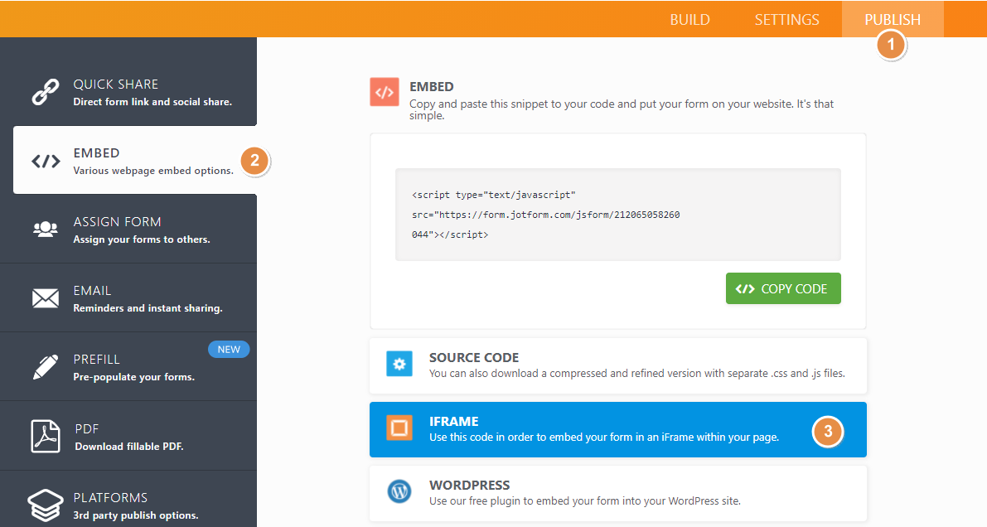Click the Prefill pencil icon

45,367
